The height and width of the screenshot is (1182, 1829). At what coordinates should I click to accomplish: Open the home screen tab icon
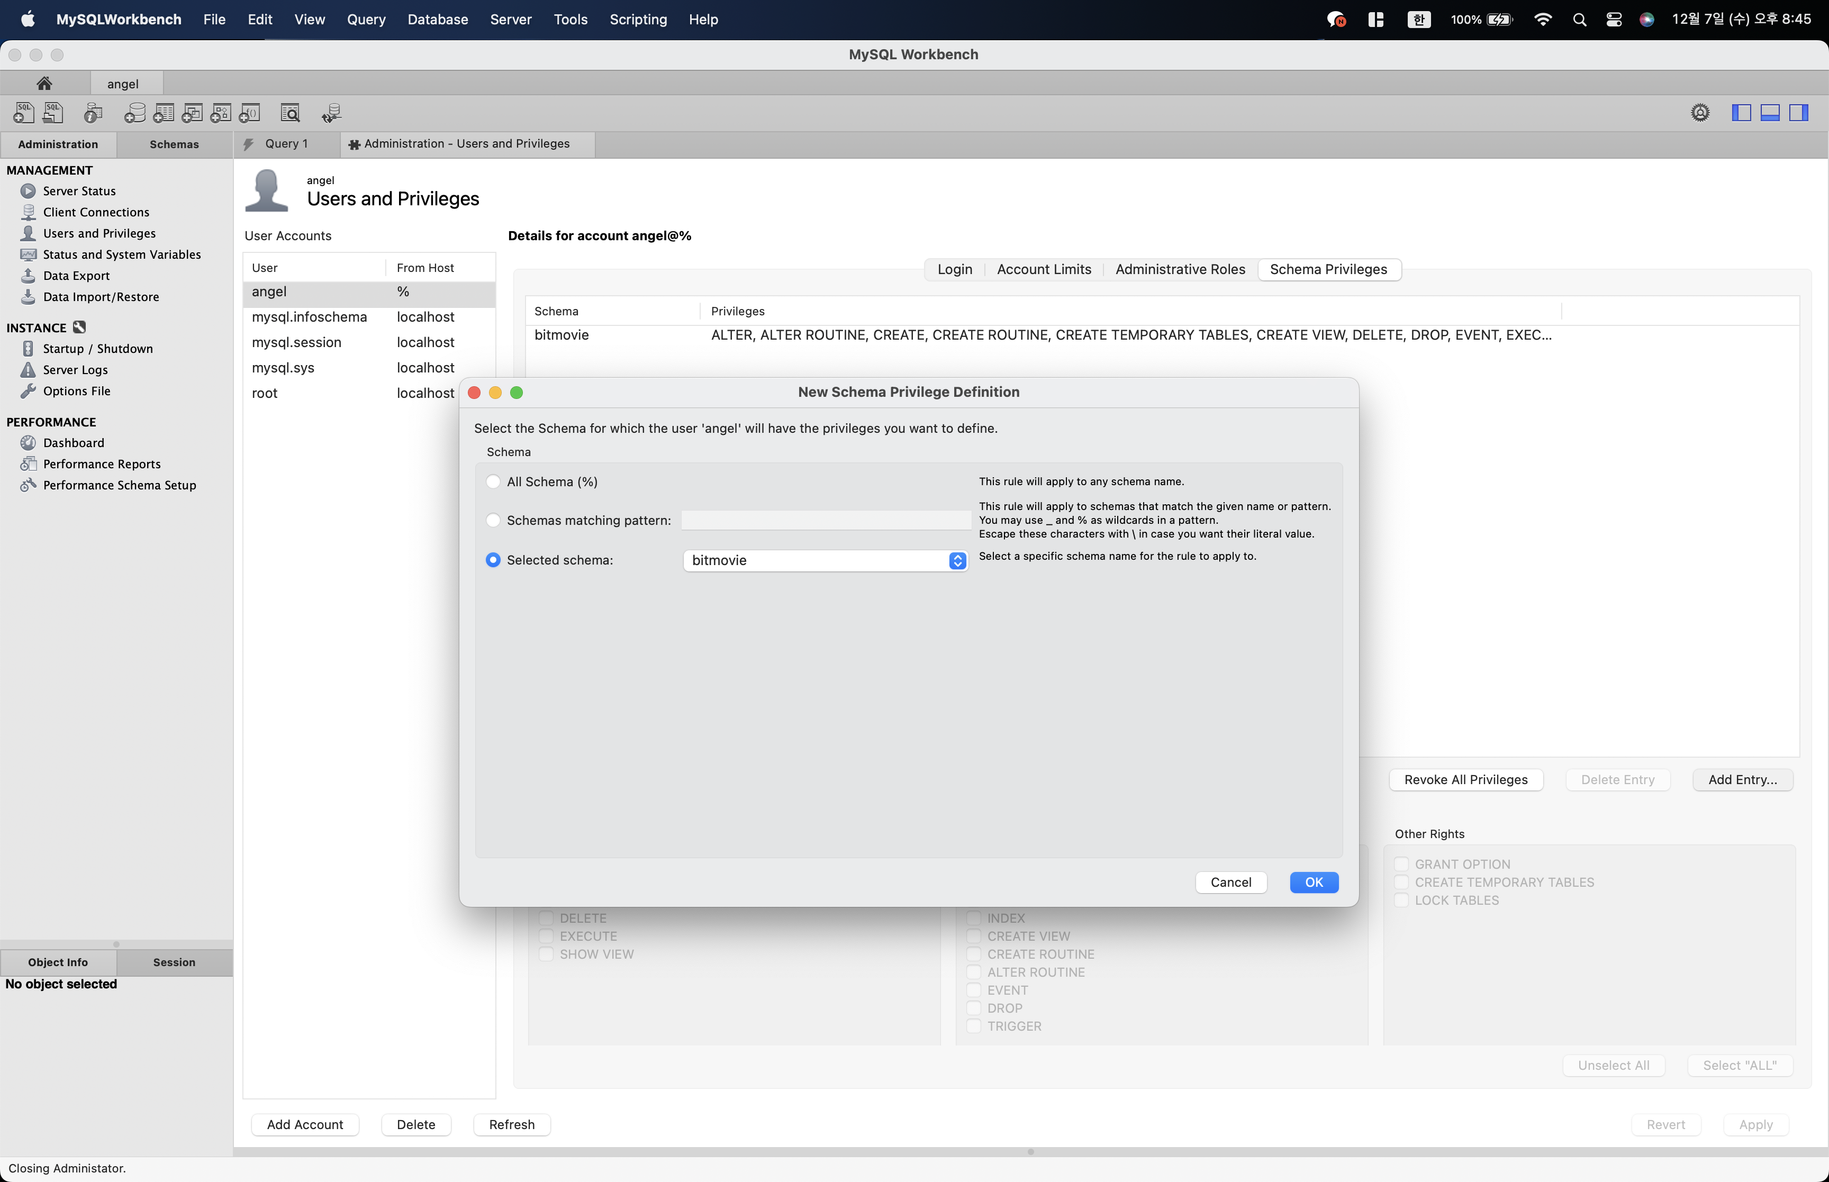[44, 83]
